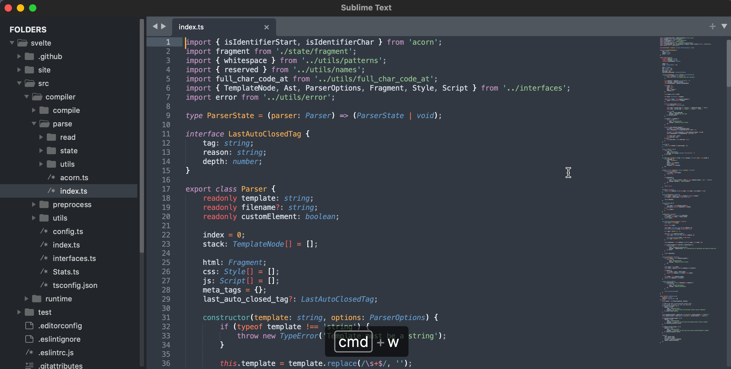The image size is (731, 369).
Task: Click the Stats.ts source file icon
Action: point(44,272)
